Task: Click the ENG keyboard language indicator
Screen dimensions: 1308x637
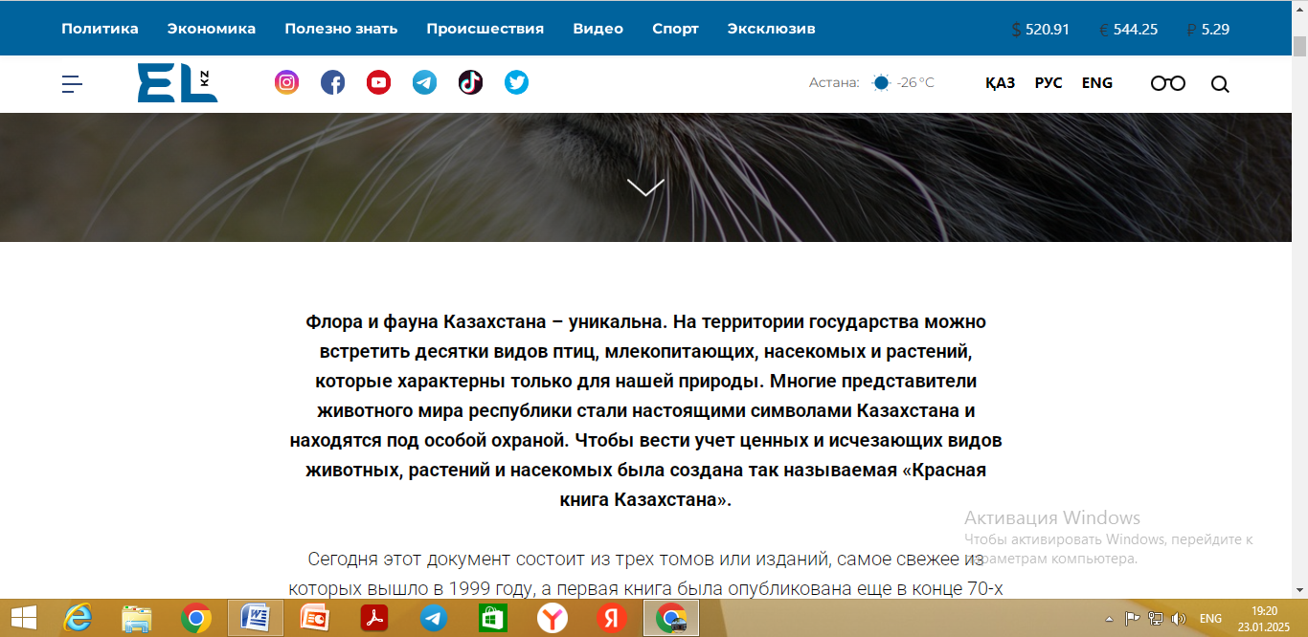Action: [1210, 619]
